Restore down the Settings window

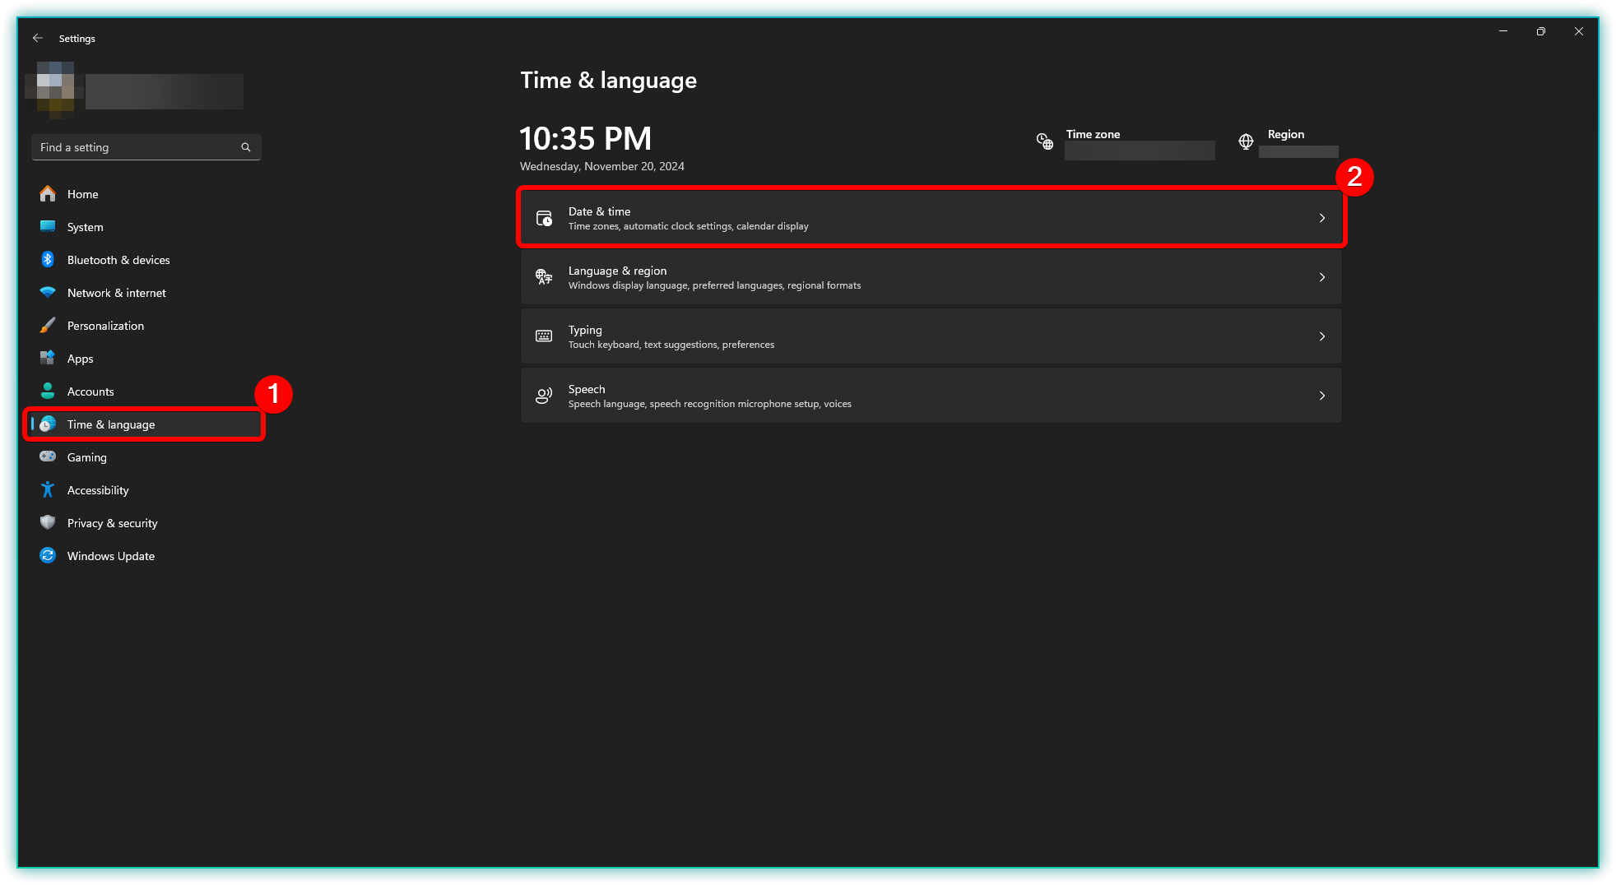pyautogui.click(x=1541, y=31)
